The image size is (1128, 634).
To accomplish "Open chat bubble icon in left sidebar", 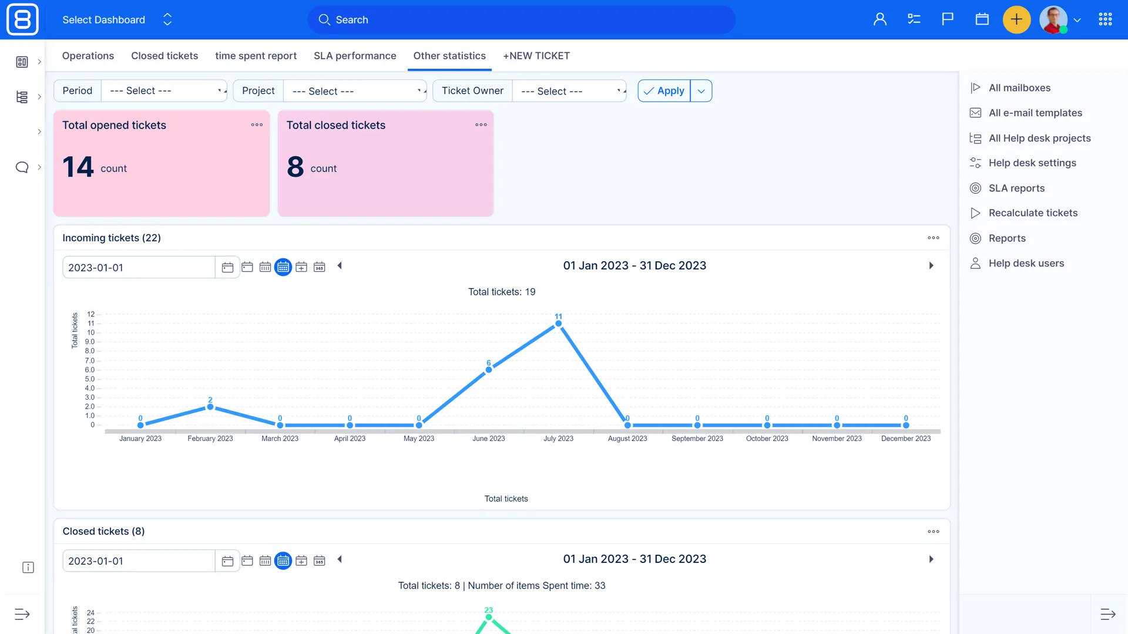I will [x=22, y=167].
